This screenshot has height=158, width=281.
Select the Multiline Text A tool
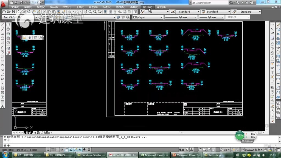2,106
